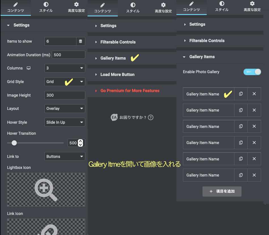Duplicate the third Gallery Item Name entry
The height and width of the screenshot is (235, 269).
coord(241,126)
